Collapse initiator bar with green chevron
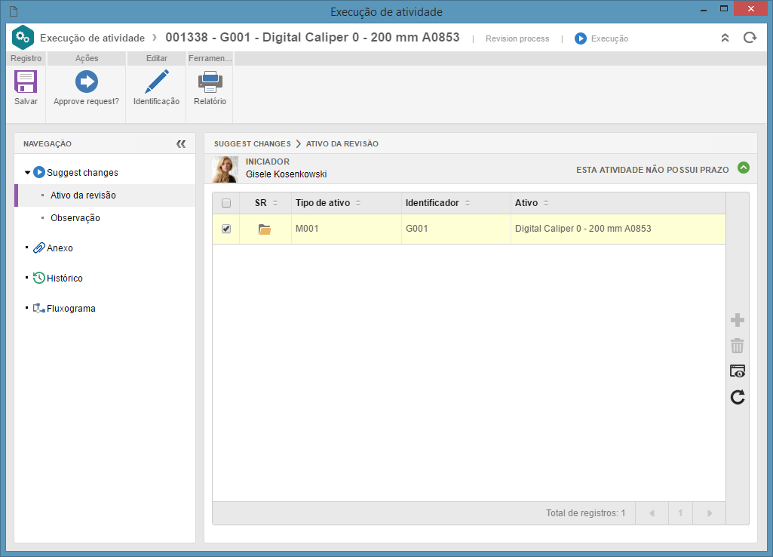This screenshot has width=773, height=557. (x=744, y=168)
